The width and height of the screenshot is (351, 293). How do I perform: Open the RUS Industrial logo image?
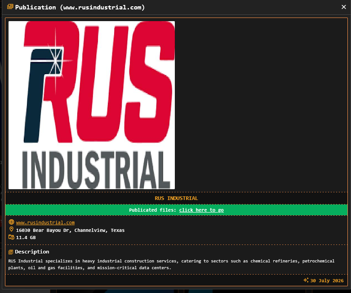point(92,105)
